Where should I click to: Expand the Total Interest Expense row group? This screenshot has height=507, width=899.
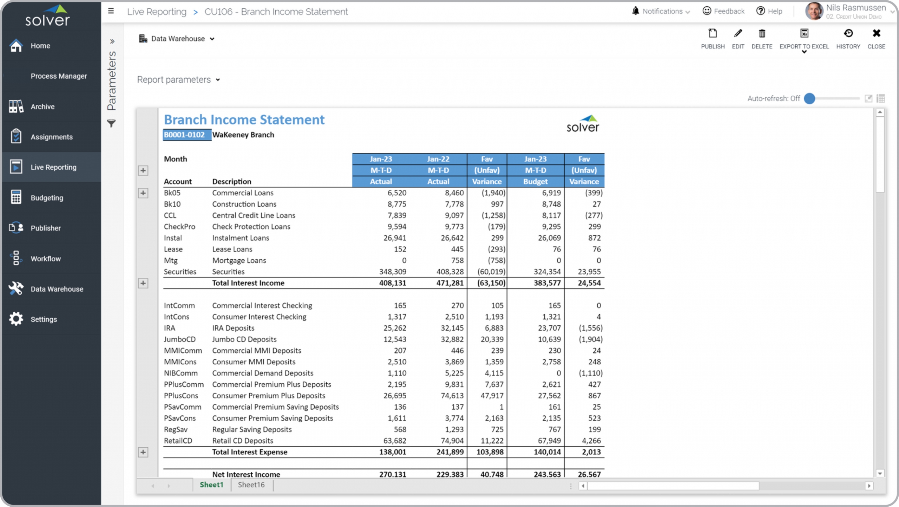click(143, 452)
